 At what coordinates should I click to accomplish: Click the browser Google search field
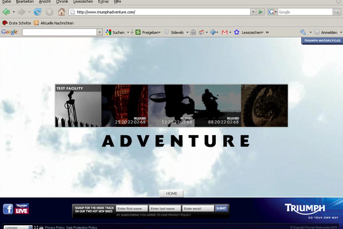(305, 12)
